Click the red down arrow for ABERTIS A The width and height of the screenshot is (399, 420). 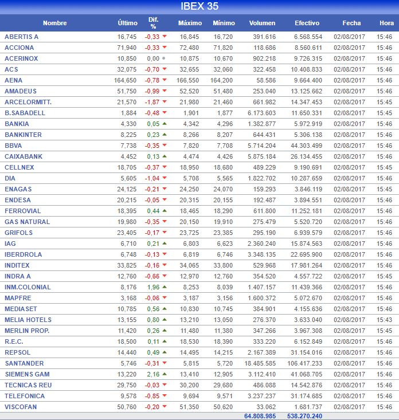pyautogui.click(x=165, y=36)
